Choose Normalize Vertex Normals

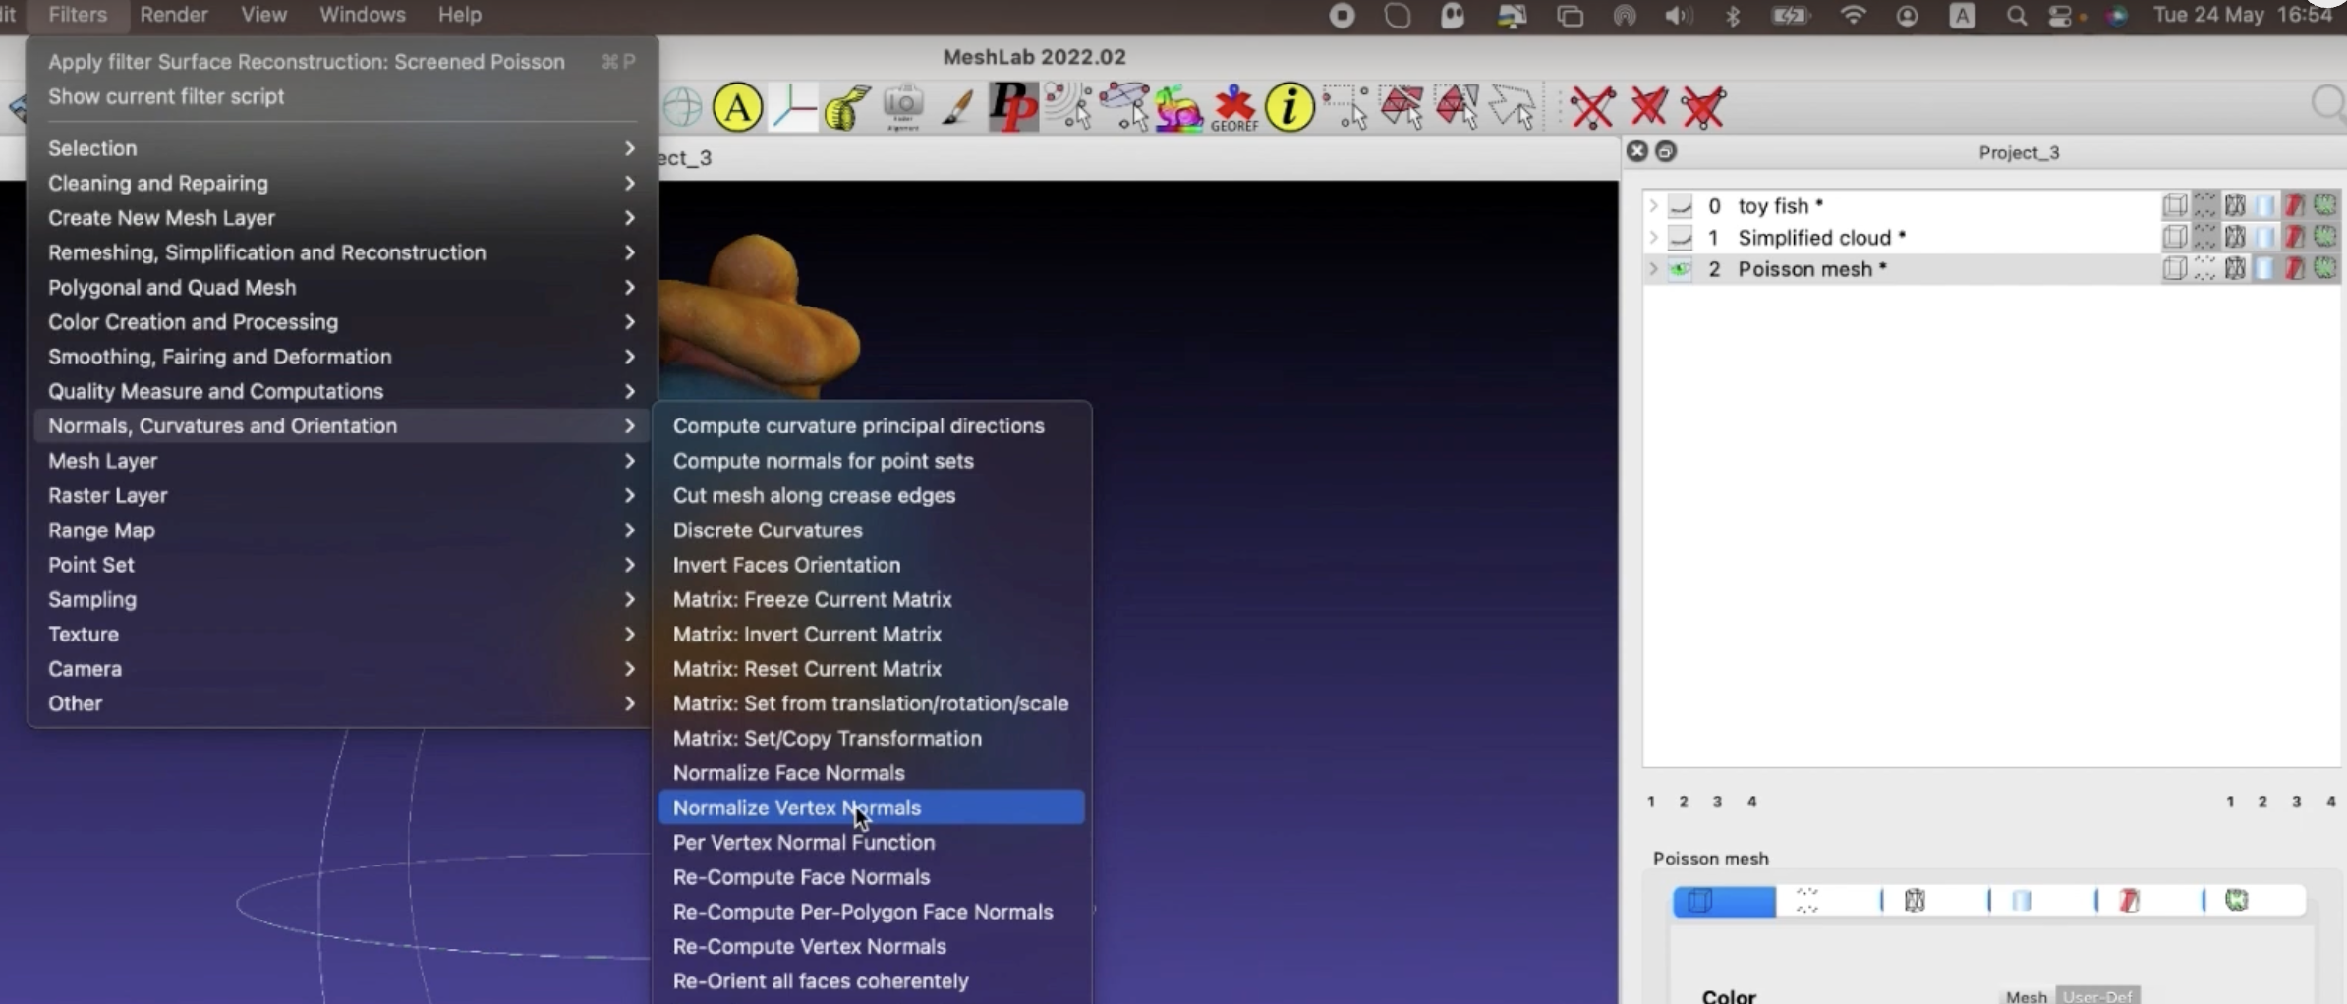click(872, 808)
